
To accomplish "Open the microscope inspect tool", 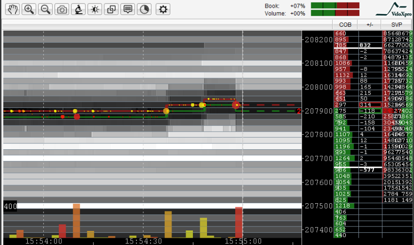I will point(78,10).
